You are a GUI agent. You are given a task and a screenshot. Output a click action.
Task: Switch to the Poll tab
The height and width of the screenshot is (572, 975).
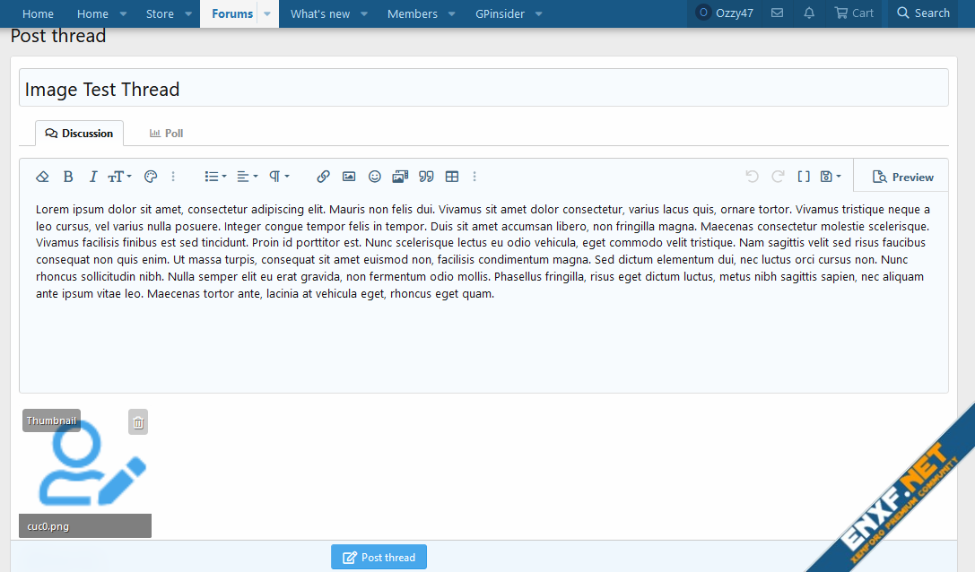[166, 134]
